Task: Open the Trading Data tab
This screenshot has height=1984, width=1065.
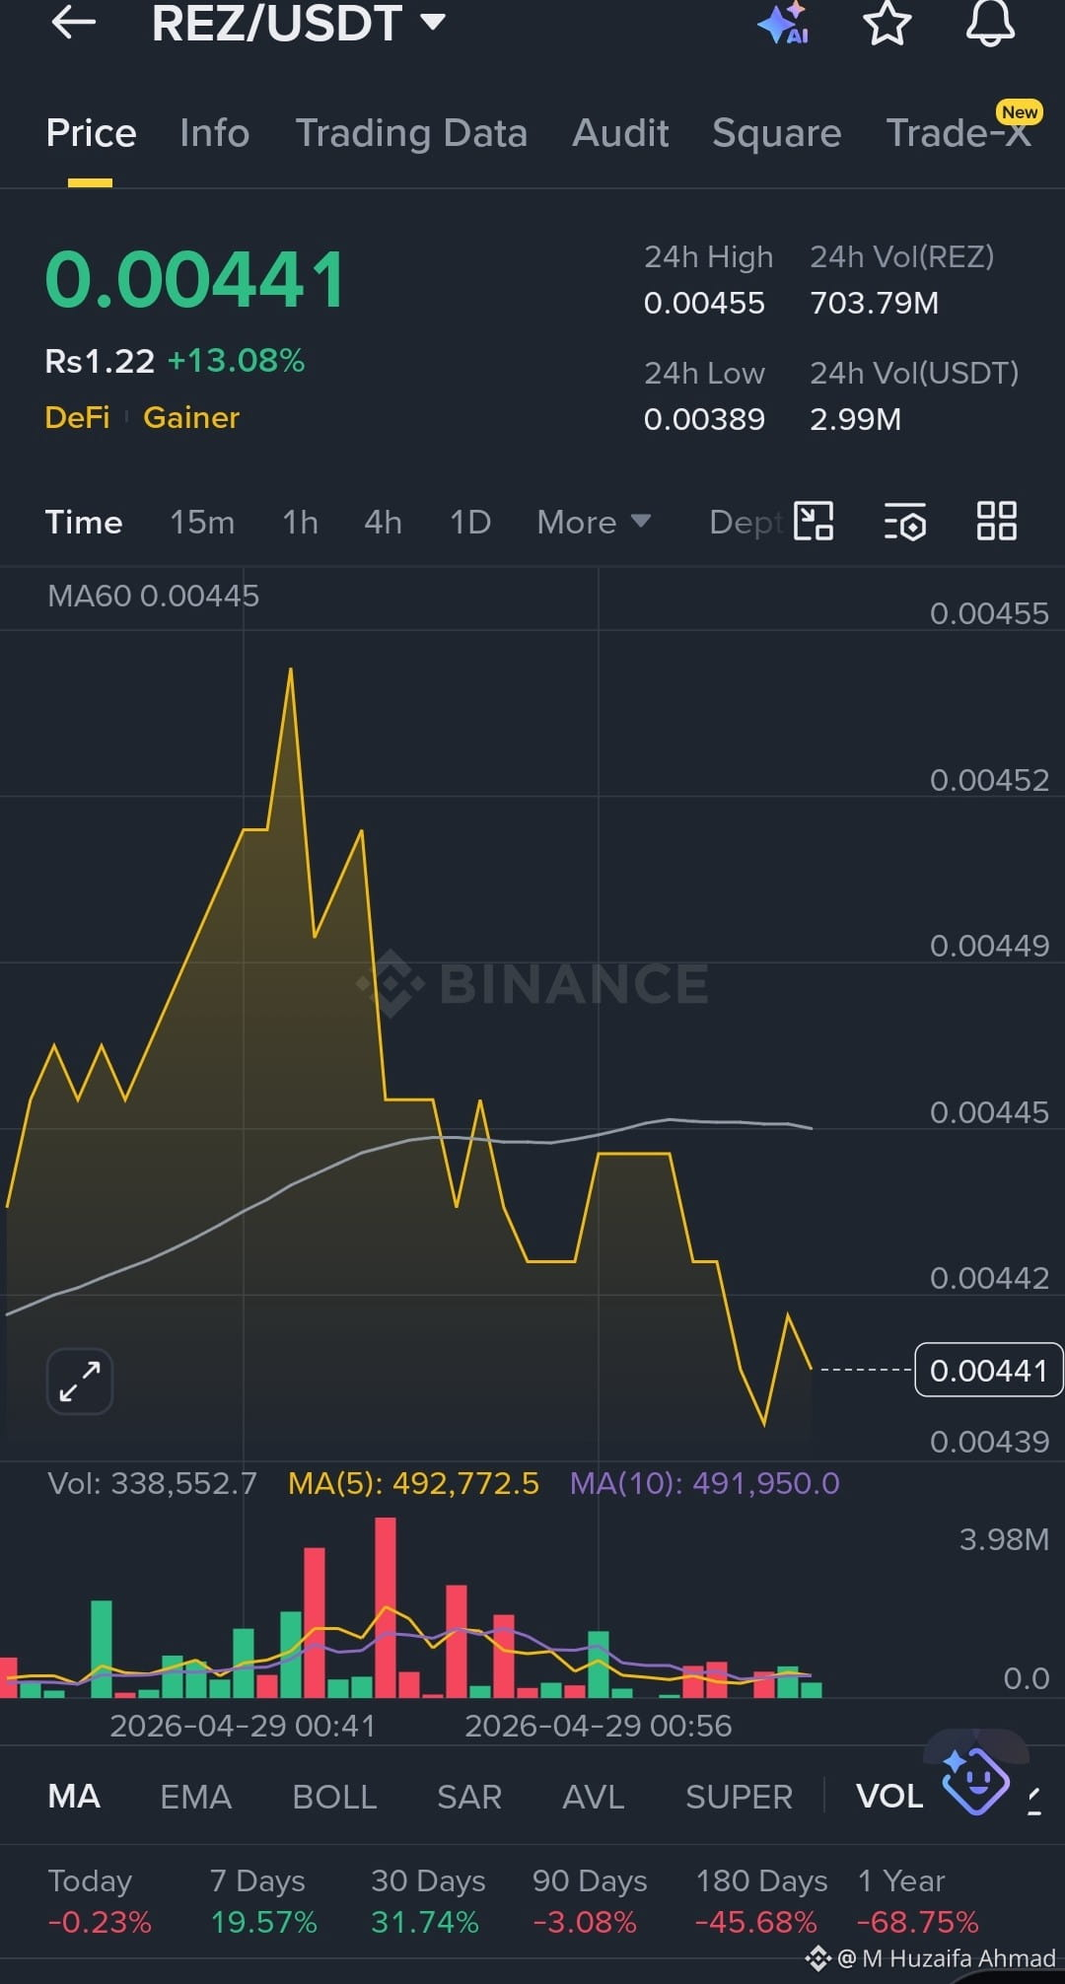Action: 411,133
